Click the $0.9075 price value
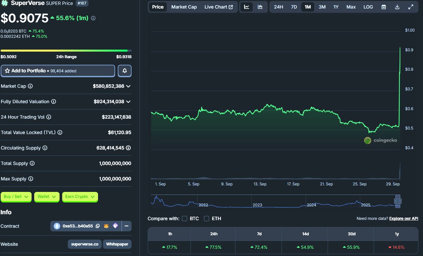This screenshot has height=256, width=423. 24,18
